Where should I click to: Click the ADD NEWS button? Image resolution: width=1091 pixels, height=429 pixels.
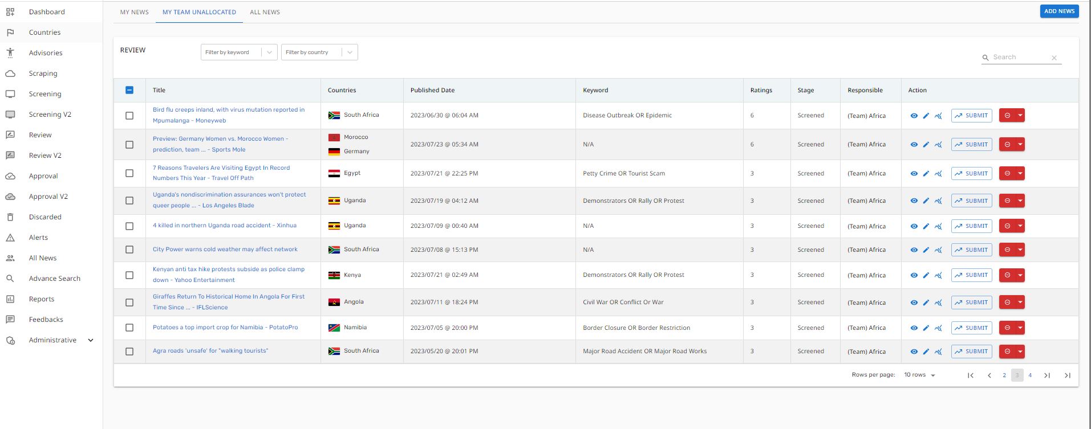click(1059, 11)
